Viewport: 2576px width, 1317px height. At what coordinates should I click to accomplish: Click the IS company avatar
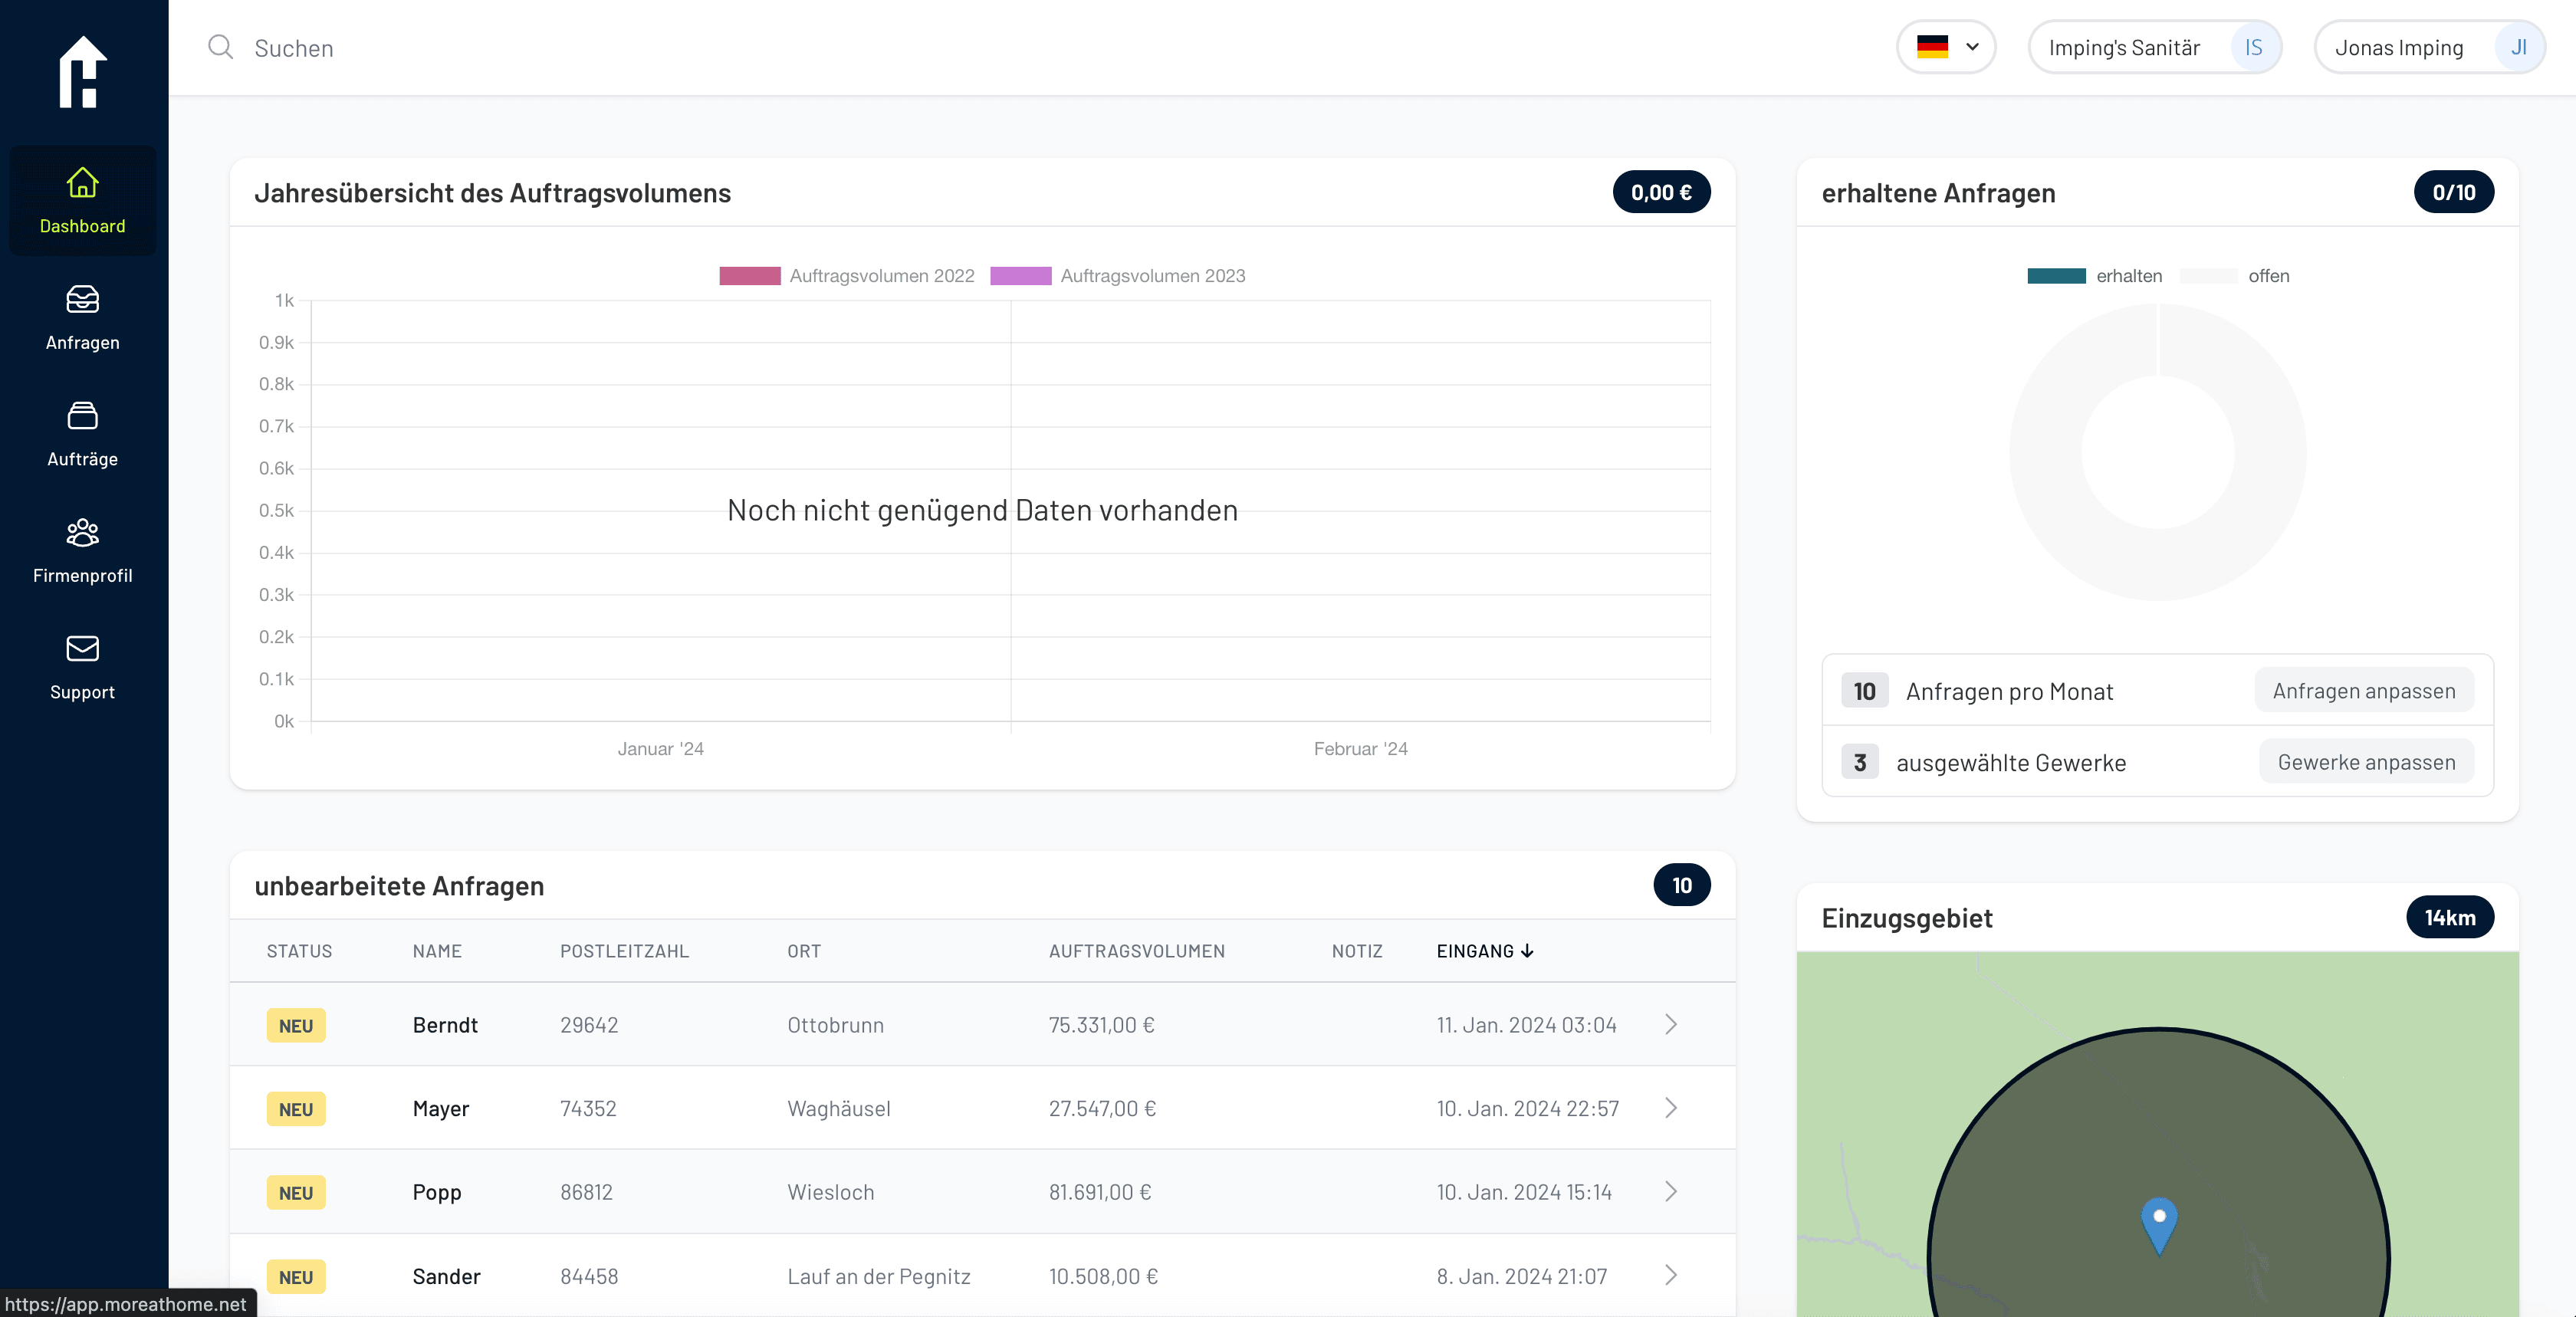click(2253, 47)
